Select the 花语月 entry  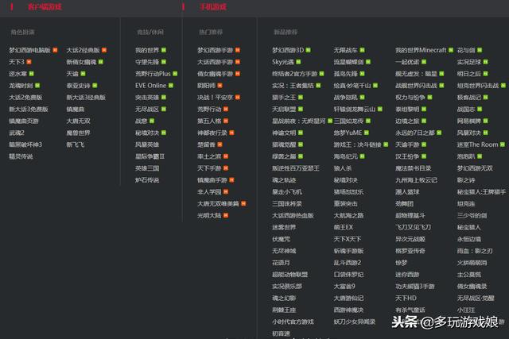(281, 263)
